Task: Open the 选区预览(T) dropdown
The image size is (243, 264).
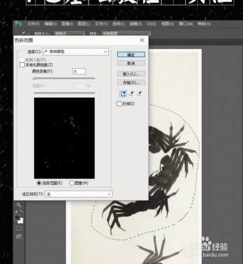Action: tap(78, 194)
